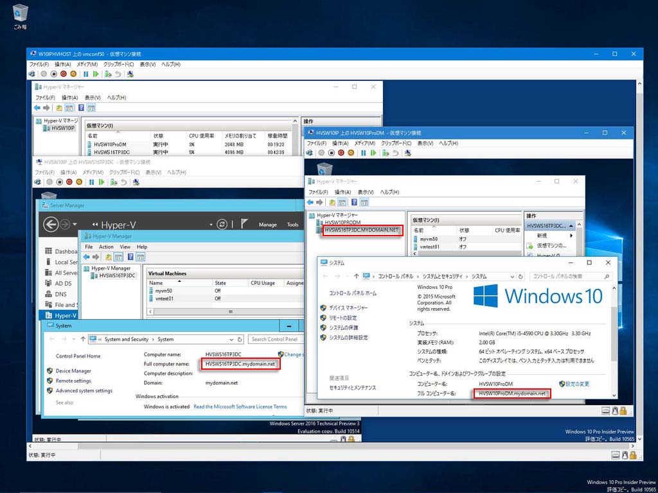This screenshot has height=493, width=658.
Task: Click horizontal scrollbar thumb under English Virtual Machines list
Action: click(230, 312)
